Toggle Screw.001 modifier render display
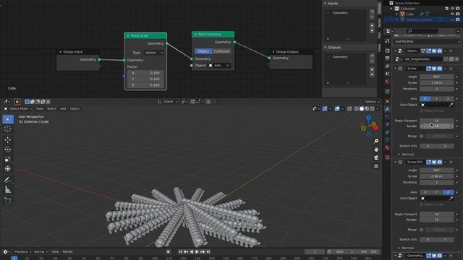The height and width of the screenshot is (260, 463). [x=440, y=162]
